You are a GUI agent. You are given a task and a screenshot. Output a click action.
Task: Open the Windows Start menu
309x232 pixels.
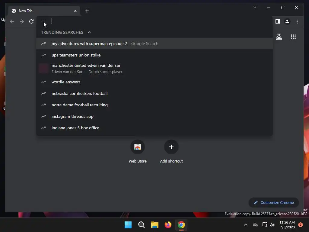click(x=128, y=225)
